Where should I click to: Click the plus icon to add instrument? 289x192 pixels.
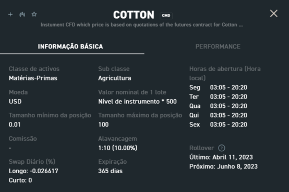pyautogui.click(x=10, y=15)
